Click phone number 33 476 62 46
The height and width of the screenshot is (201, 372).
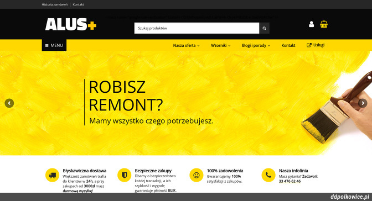click(290, 181)
